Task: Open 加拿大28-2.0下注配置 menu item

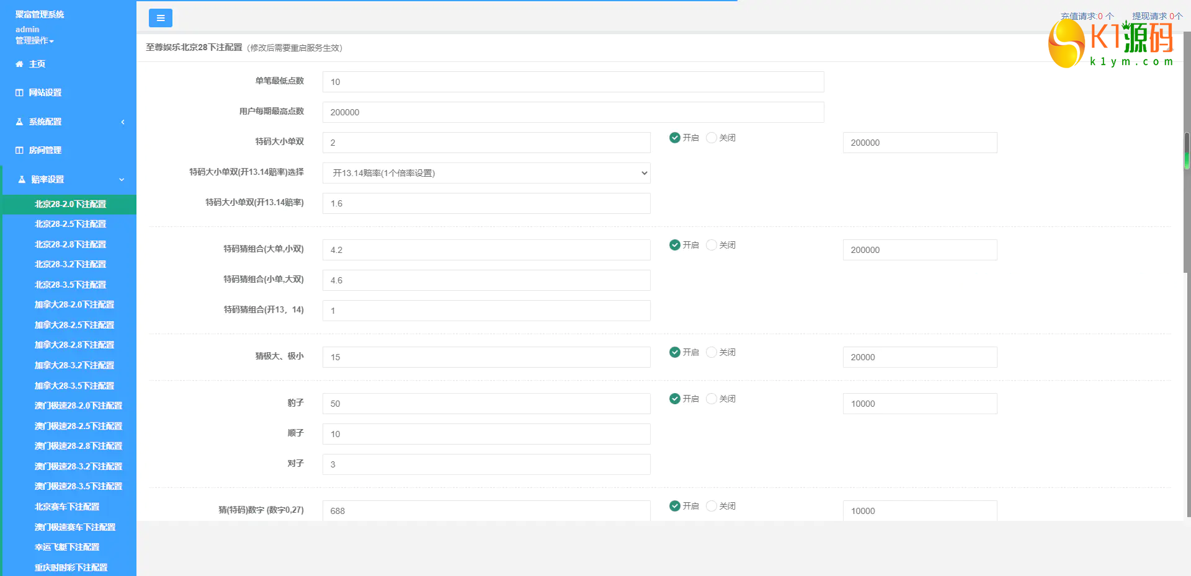Action: point(74,304)
